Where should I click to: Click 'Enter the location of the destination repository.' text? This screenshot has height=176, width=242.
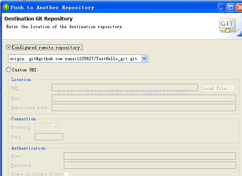[65, 27]
